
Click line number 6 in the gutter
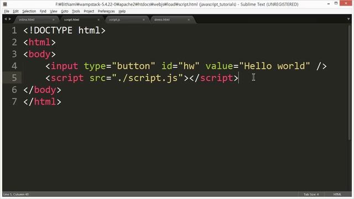pos(14,90)
